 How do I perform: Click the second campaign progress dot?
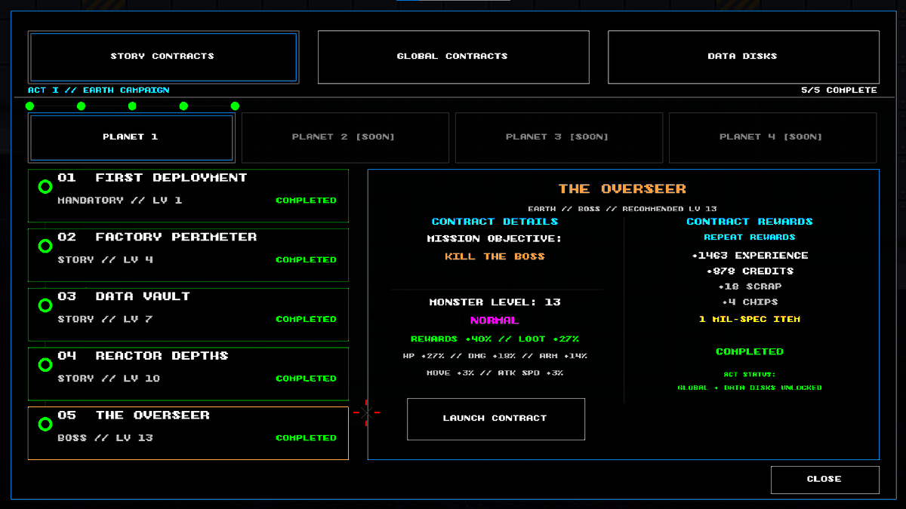[x=82, y=106]
